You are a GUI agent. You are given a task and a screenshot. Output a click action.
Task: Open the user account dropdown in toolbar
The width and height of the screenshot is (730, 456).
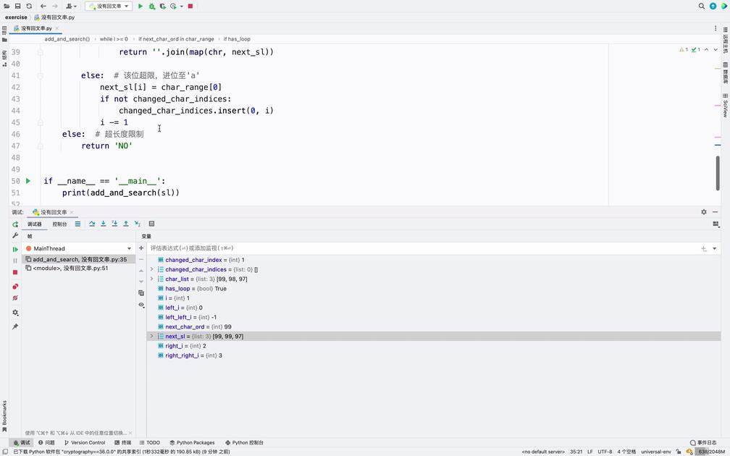[71, 6]
